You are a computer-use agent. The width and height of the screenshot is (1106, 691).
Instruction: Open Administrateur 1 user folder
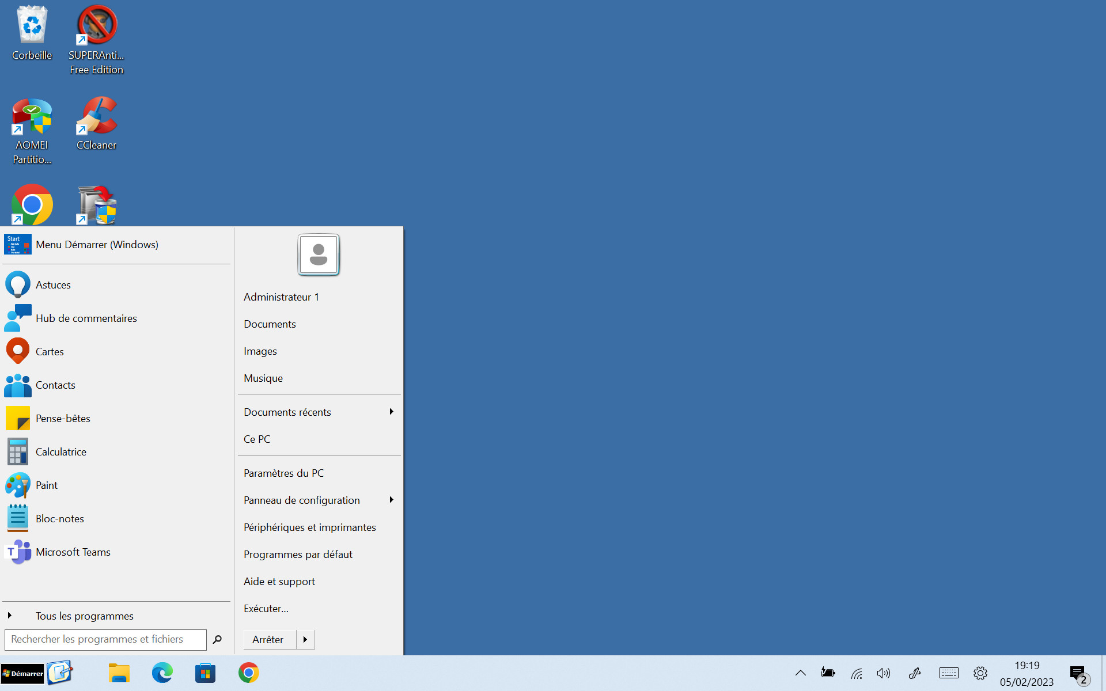click(319, 297)
